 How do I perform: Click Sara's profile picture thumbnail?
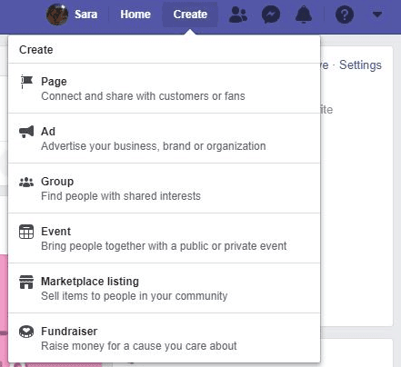[57, 15]
